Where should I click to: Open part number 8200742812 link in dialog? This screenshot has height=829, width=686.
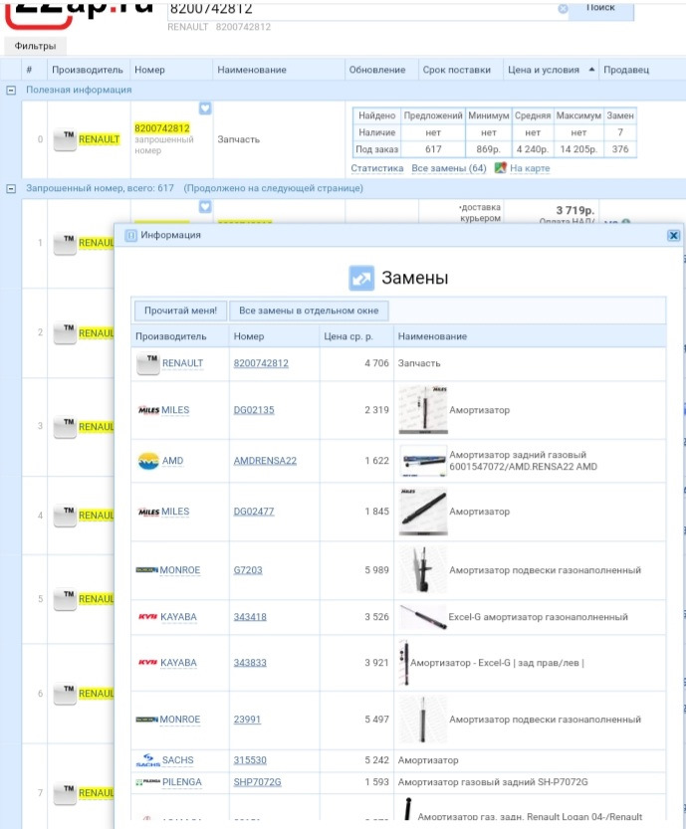[x=261, y=364]
